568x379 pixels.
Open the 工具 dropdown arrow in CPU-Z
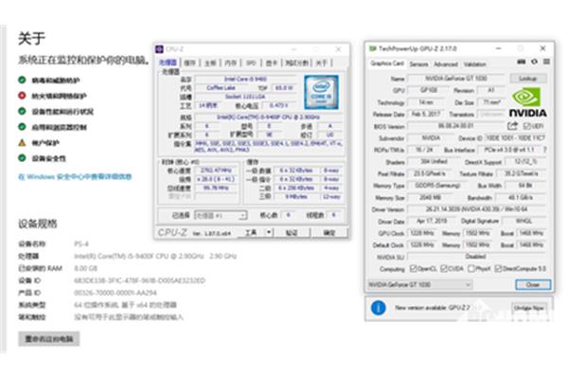(x=269, y=232)
